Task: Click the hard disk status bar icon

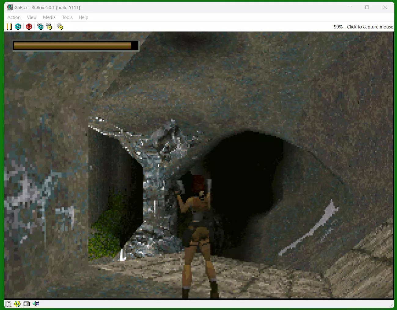Action: pyautogui.click(x=27, y=304)
